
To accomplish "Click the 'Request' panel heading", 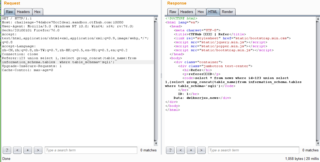I will [x=12, y=3].
